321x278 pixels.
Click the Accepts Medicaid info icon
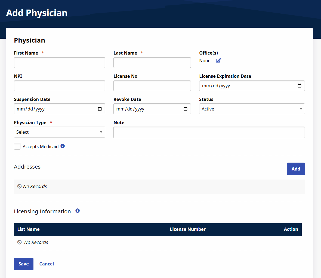click(x=63, y=146)
